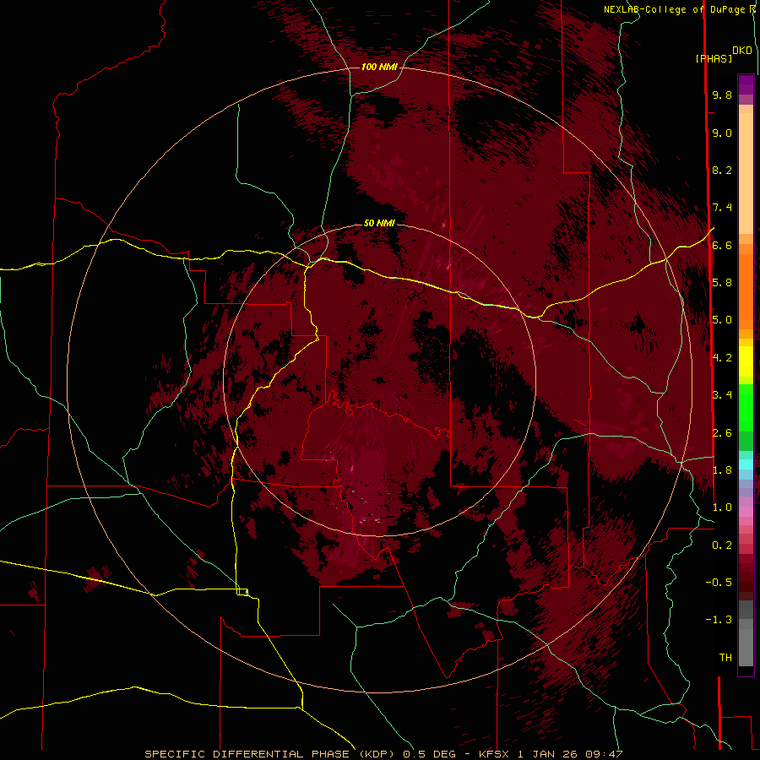Click the 1.0 legend value
Image resolution: width=760 pixels, height=760 pixels.
pyautogui.click(x=722, y=508)
